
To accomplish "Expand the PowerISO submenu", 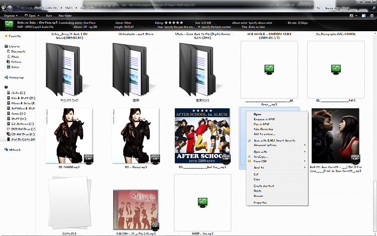I will 277,161.
